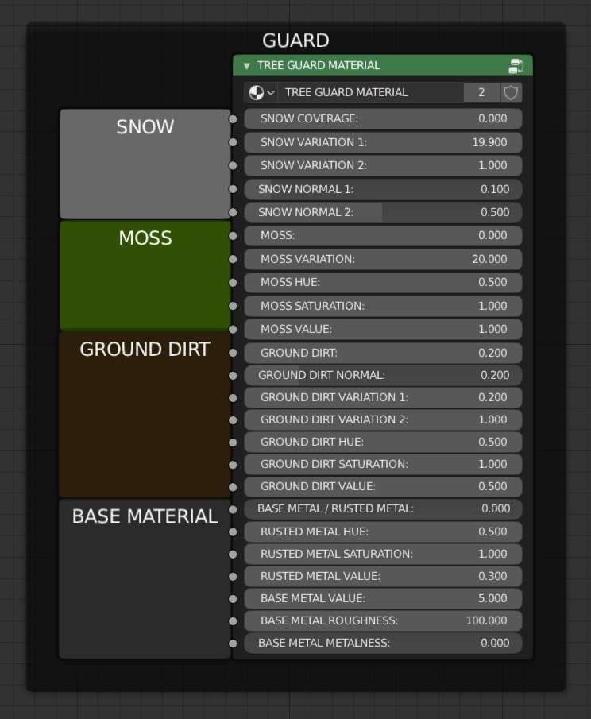Adjust BASE METAL METALNESS slider
The height and width of the screenshot is (719, 591).
click(383, 644)
